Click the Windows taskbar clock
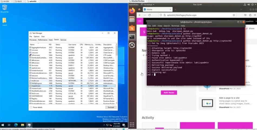257x130 pixels. (117, 125)
